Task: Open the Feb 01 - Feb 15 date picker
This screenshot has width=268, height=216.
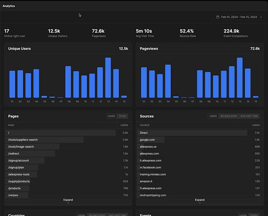Action: click(239, 17)
